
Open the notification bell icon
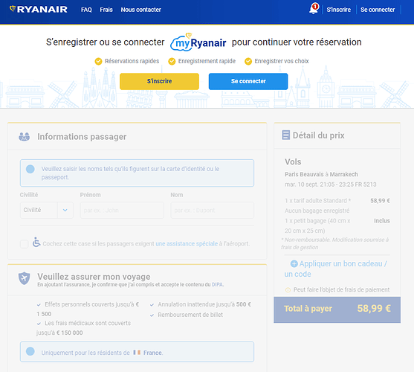click(314, 9)
